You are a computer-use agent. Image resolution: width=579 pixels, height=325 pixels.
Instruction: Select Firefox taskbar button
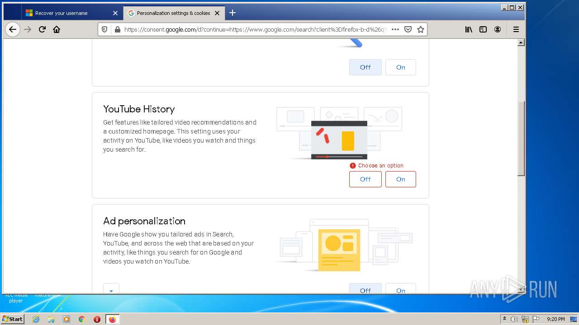(112, 319)
